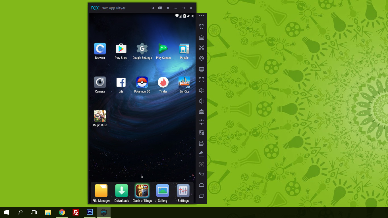Click the Nox sidebar shake device icon
This screenshot has height=218, width=388.
[202, 27]
